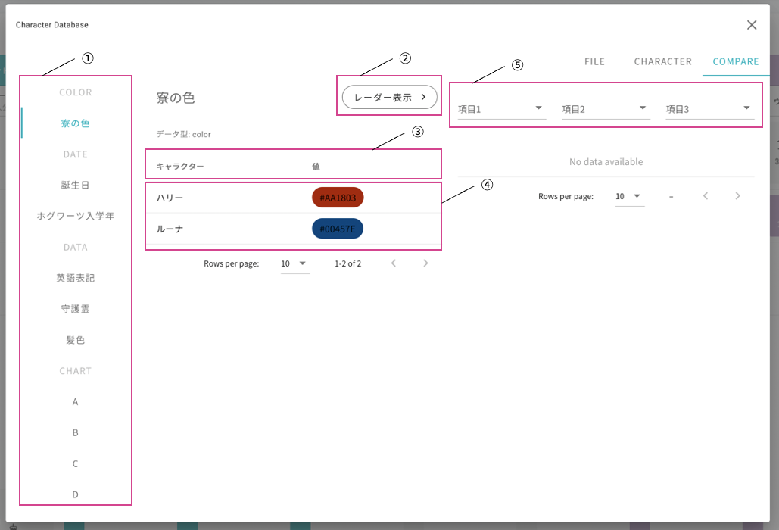Switch to the CHARACTER tab
This screenshot has height=530, width=779.
point(662,61)
